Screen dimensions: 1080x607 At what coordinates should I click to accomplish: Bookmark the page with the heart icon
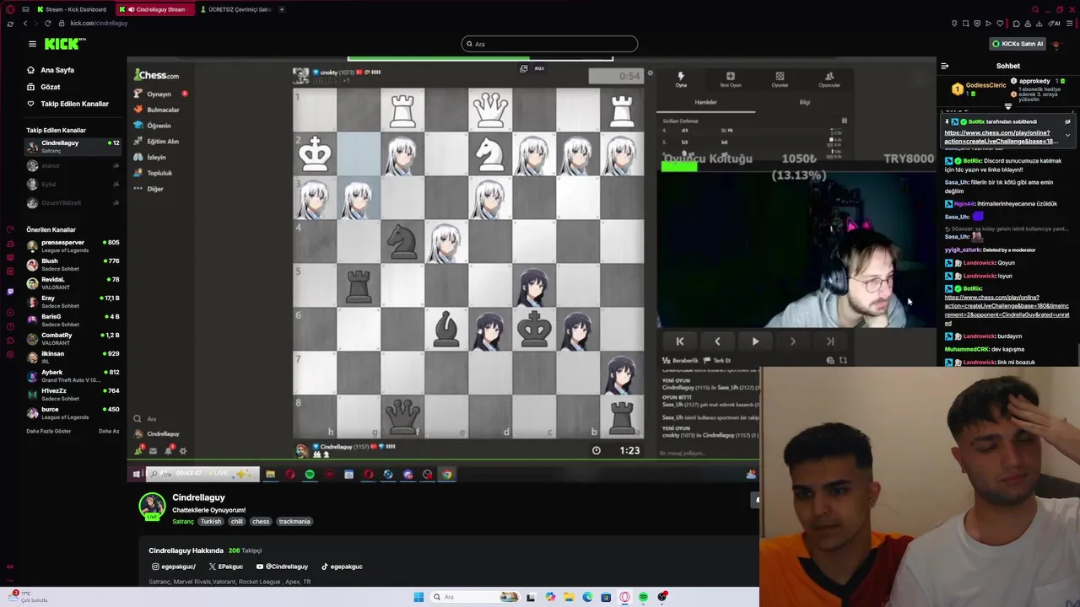click(x=1000, y=24)
